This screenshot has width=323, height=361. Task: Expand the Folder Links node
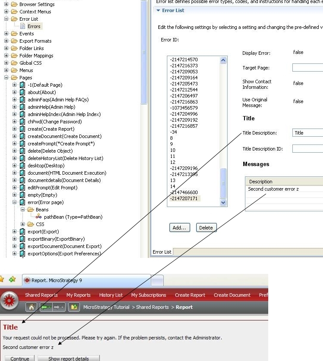click(6, 48)
